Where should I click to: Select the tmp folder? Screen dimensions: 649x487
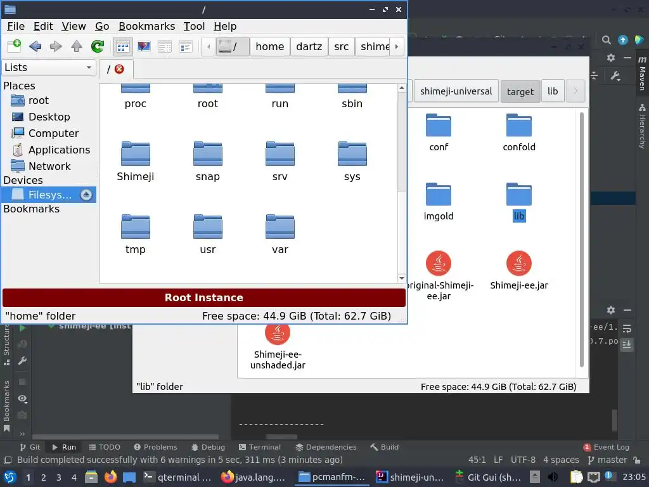pyautogui.click(x=136, y=235)
